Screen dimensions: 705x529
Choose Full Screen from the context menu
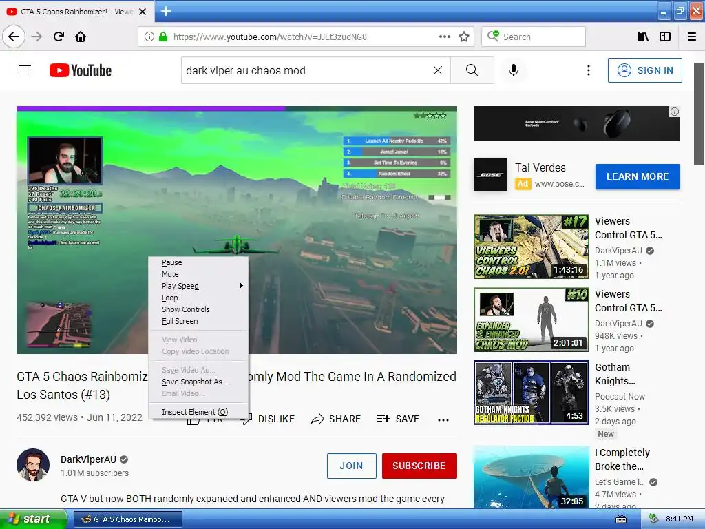[198, 321]
